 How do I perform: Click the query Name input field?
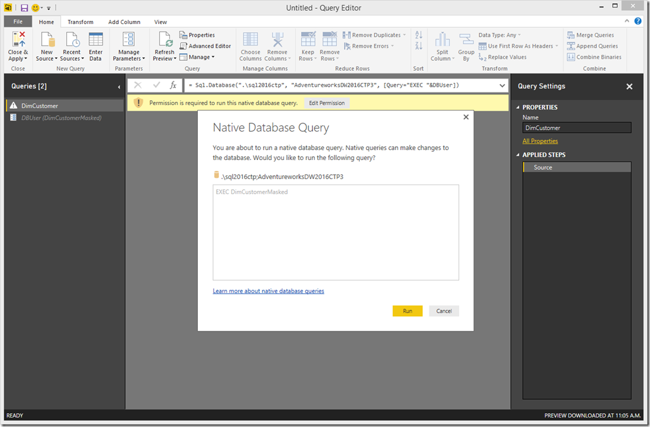(x=577, y=128)
